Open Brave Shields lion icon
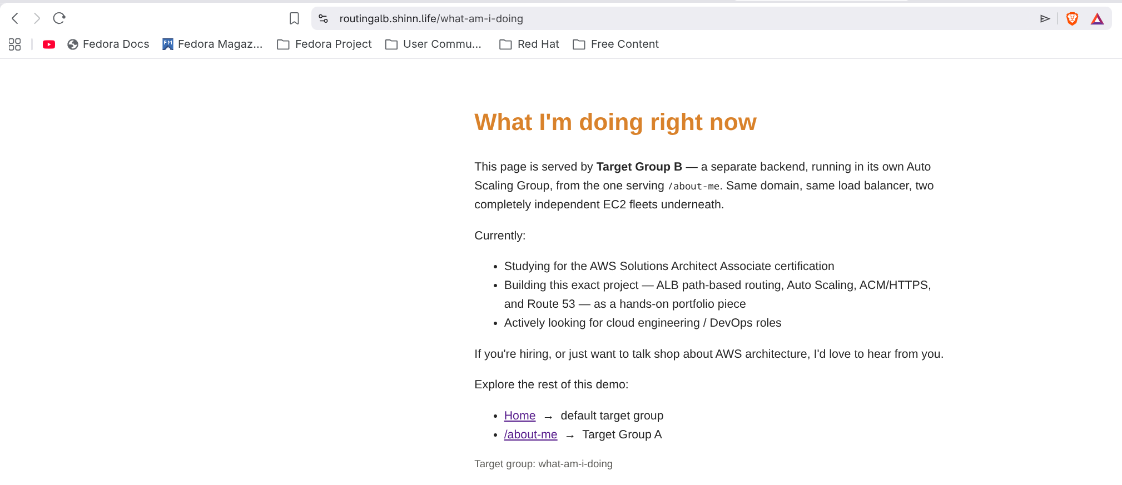Viewport: 1122px width, 485px height. pos(1072,19)
